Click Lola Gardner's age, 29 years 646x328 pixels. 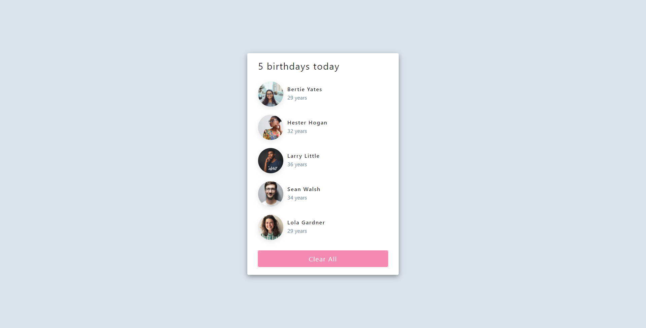(x=297, y=231)
